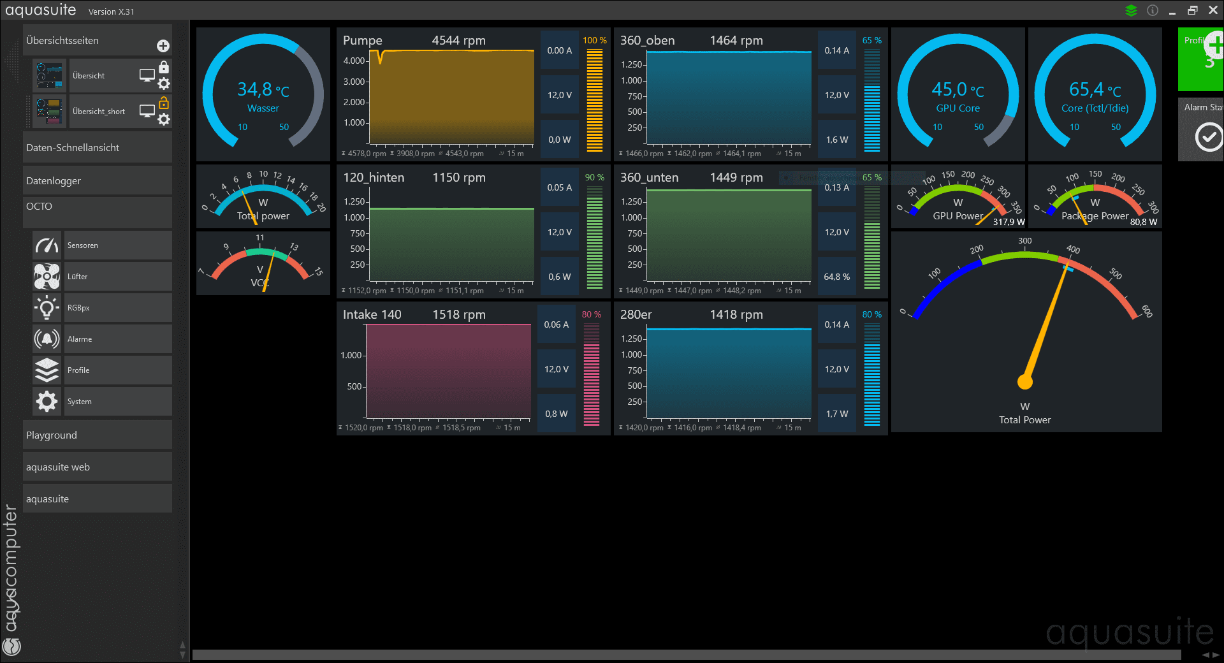Expand the Datenlogger section
1224x663 pixels.
(98, 180)
